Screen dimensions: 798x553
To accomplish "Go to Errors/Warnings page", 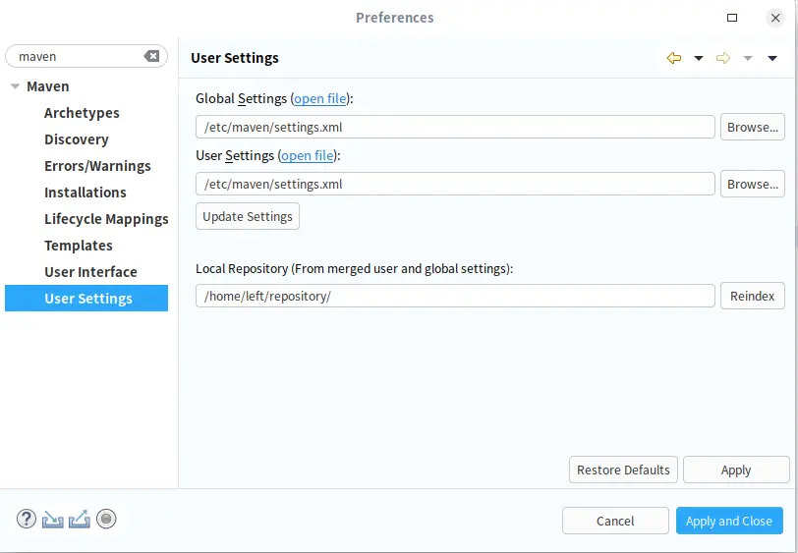I will tap(97, 166).
